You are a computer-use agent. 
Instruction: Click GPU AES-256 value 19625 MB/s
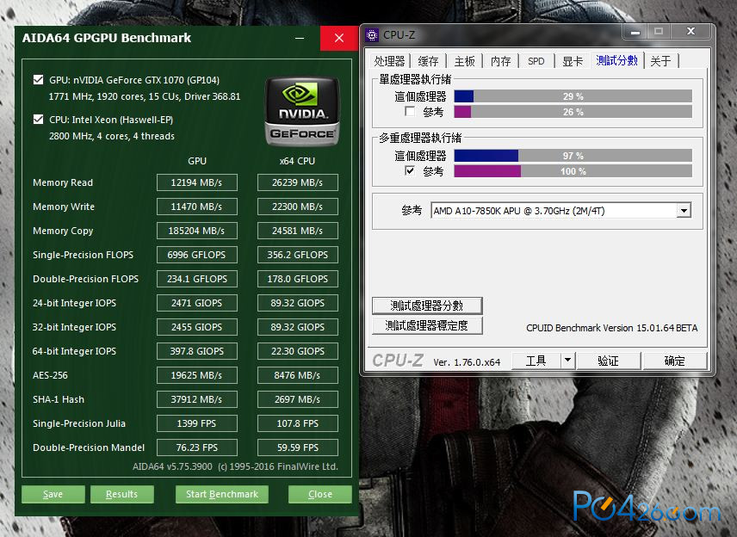pyautogui.click(x=197, y=375)
